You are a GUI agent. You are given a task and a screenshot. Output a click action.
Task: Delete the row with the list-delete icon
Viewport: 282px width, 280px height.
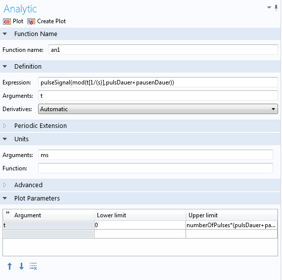pyautogui.click(x=33, y=266)
